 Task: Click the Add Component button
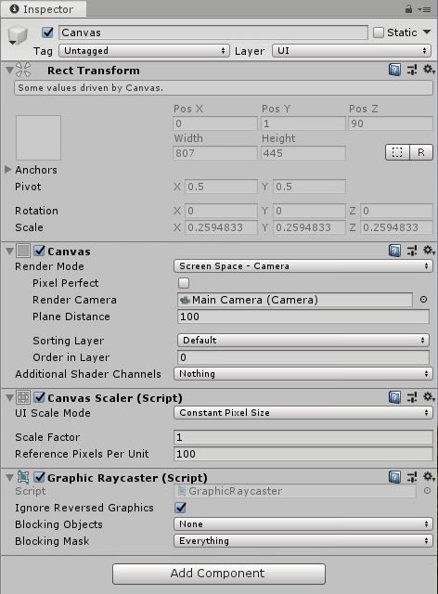tap(219, 574)
